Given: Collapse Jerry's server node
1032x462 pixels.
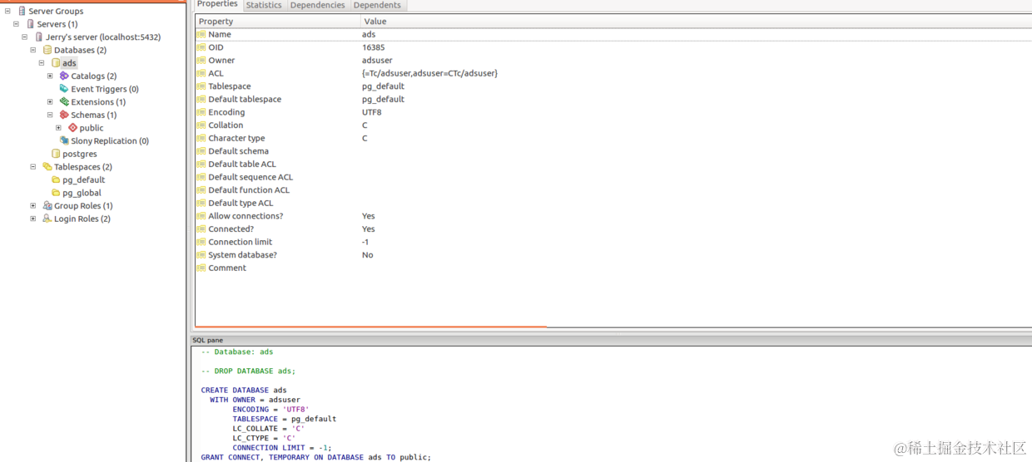Looking at the screenshot, I should coord(24,37).
